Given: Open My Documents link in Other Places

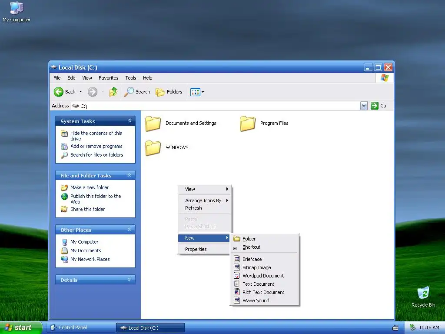Looking at the screenshot, I should [x=86, y=251].
